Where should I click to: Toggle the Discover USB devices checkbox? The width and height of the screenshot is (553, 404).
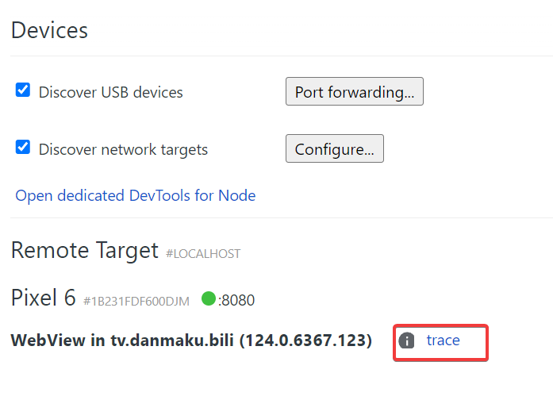(23, 90)
